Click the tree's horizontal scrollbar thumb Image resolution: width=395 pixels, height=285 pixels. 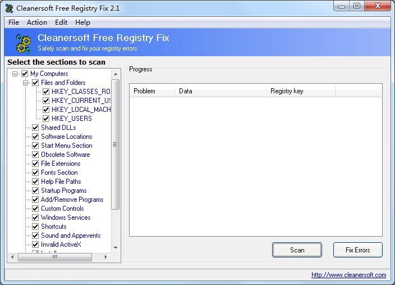click(55, 257)
